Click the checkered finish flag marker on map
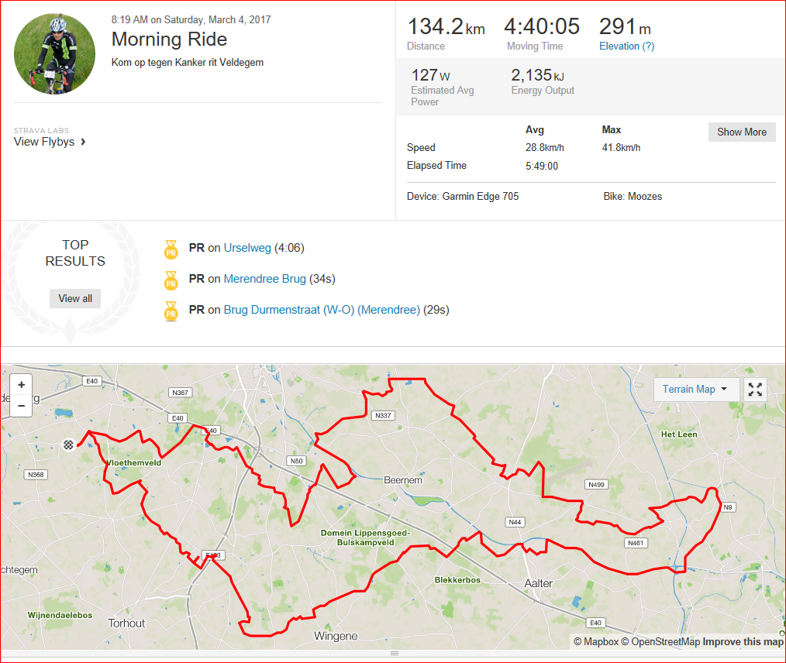Screen dimensions: 786x663 [x=69, y=444]
